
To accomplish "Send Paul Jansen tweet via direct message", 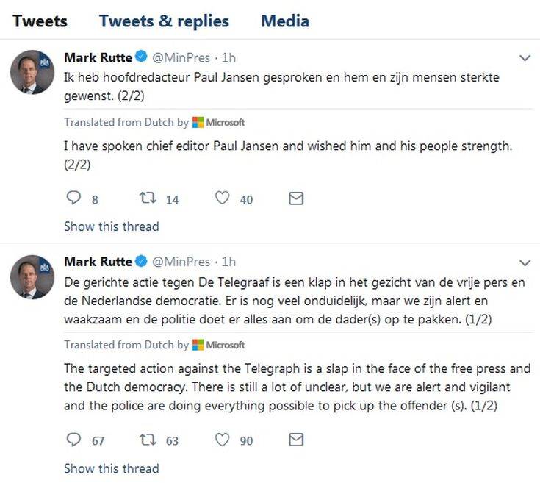I will coord(296,198).
